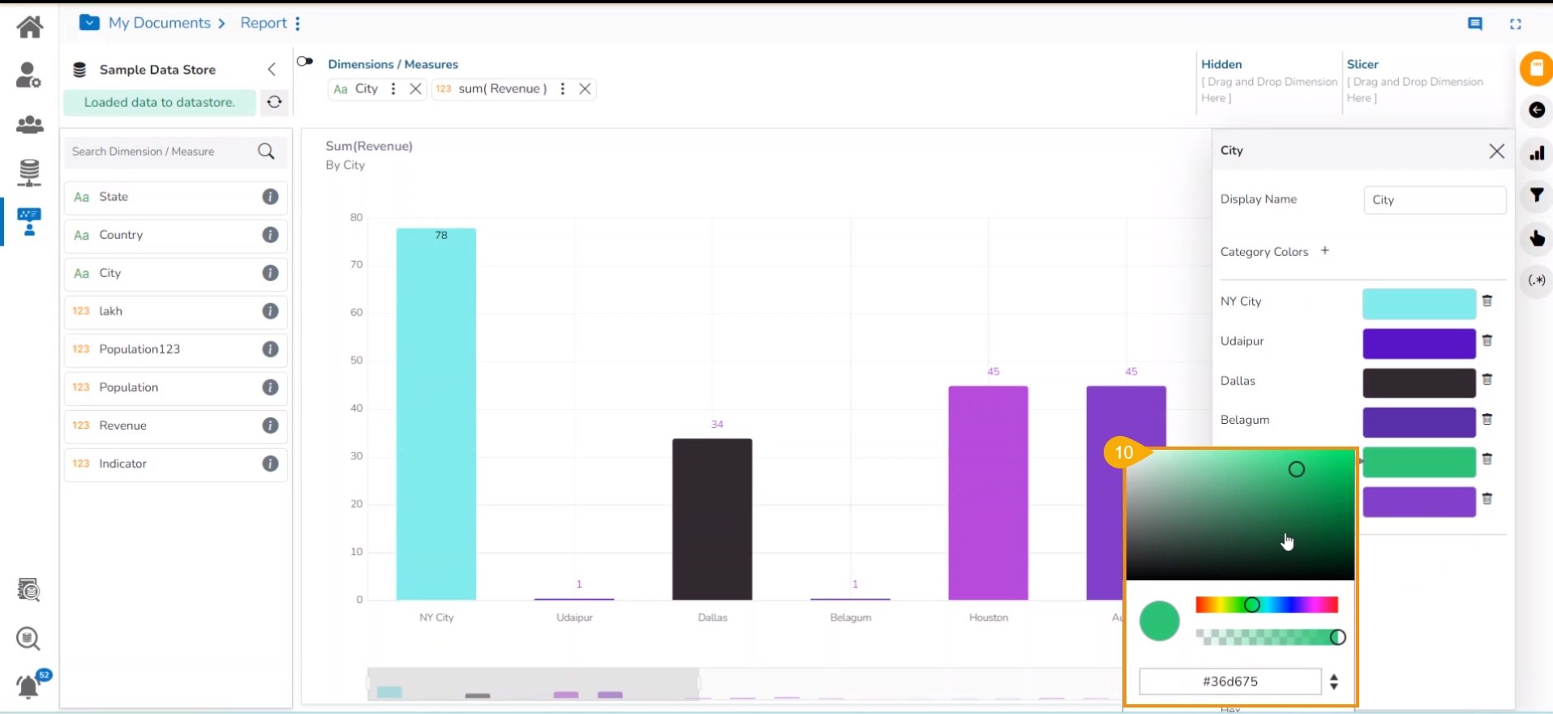Refresh the Sample Data Store

[x=275, y=102]
